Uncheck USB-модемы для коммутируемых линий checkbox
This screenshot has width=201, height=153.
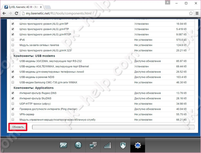(13, 72)
